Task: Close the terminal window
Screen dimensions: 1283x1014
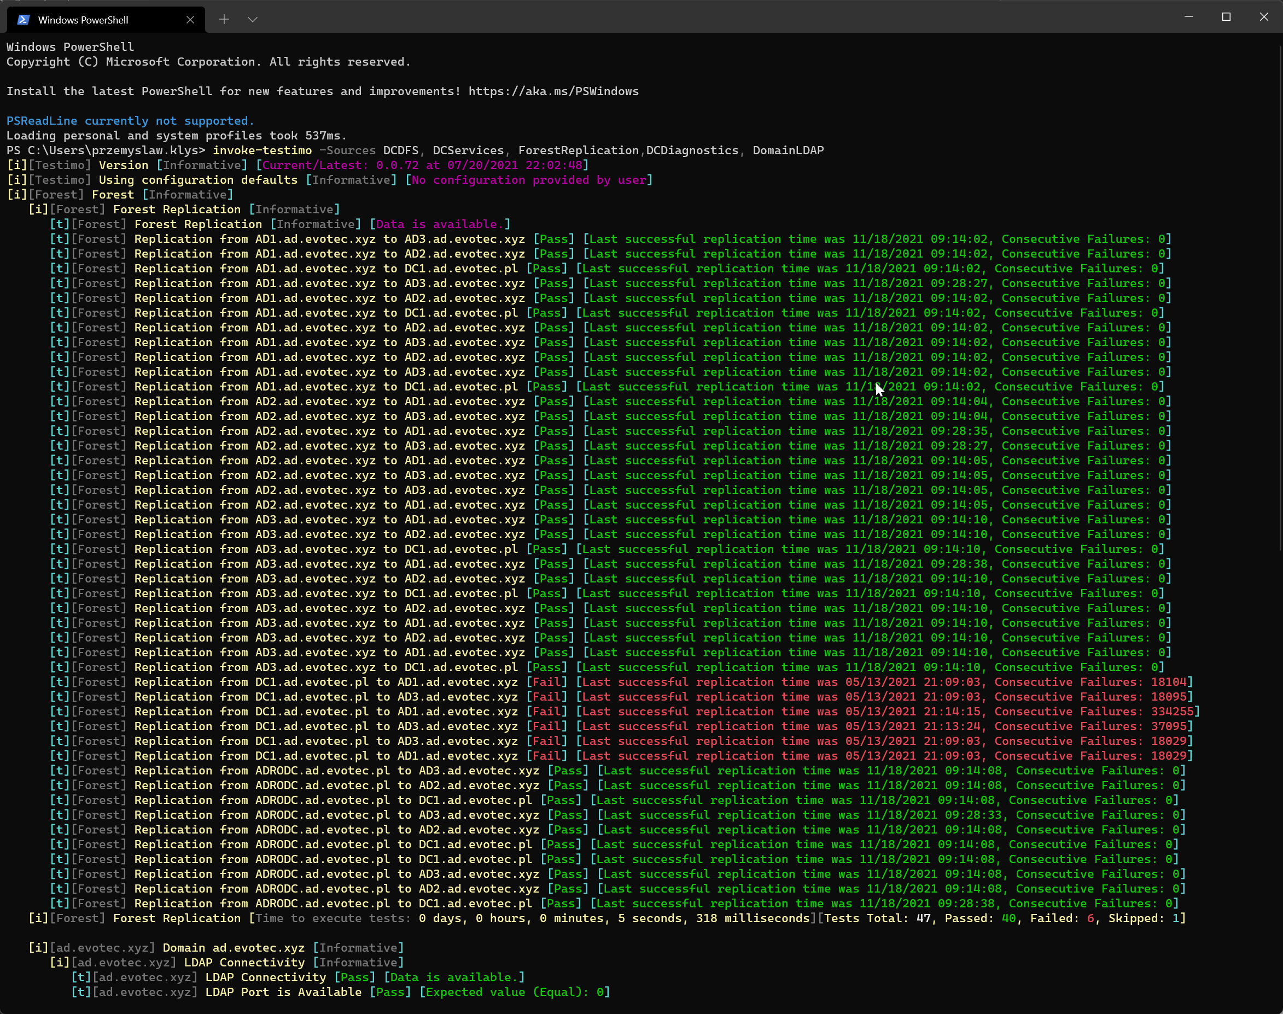Action: (x=1263, y=16)
